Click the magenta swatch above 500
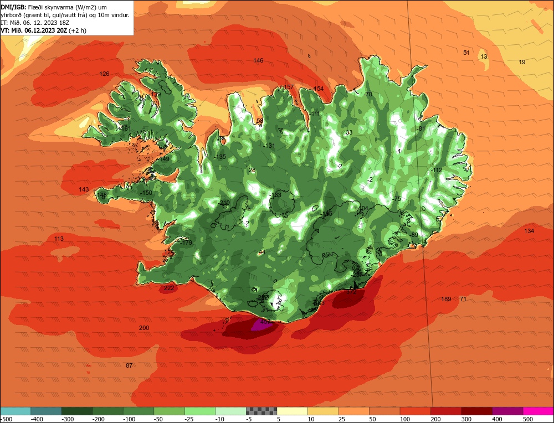This screenshot has height=423, width=554. [538, 411]
